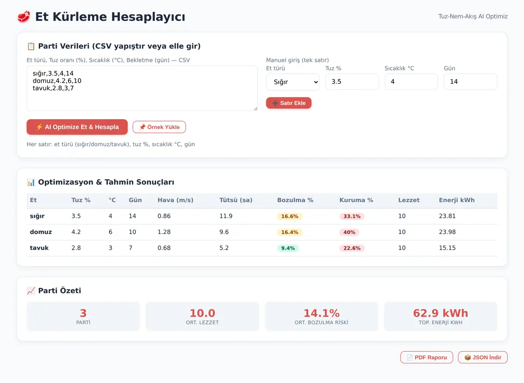Click the 16.4% spoilage badge for domuz
Screen dimensions: 524x383
[290, 232]
